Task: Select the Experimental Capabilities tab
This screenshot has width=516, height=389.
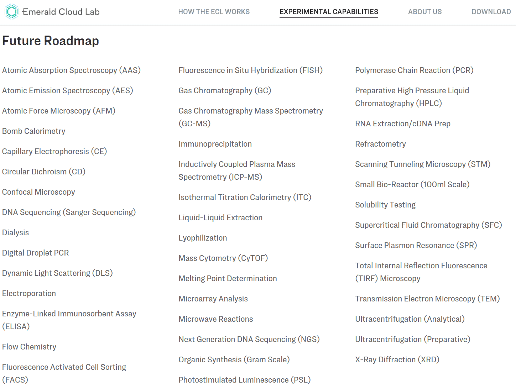Action: point(329,12)
